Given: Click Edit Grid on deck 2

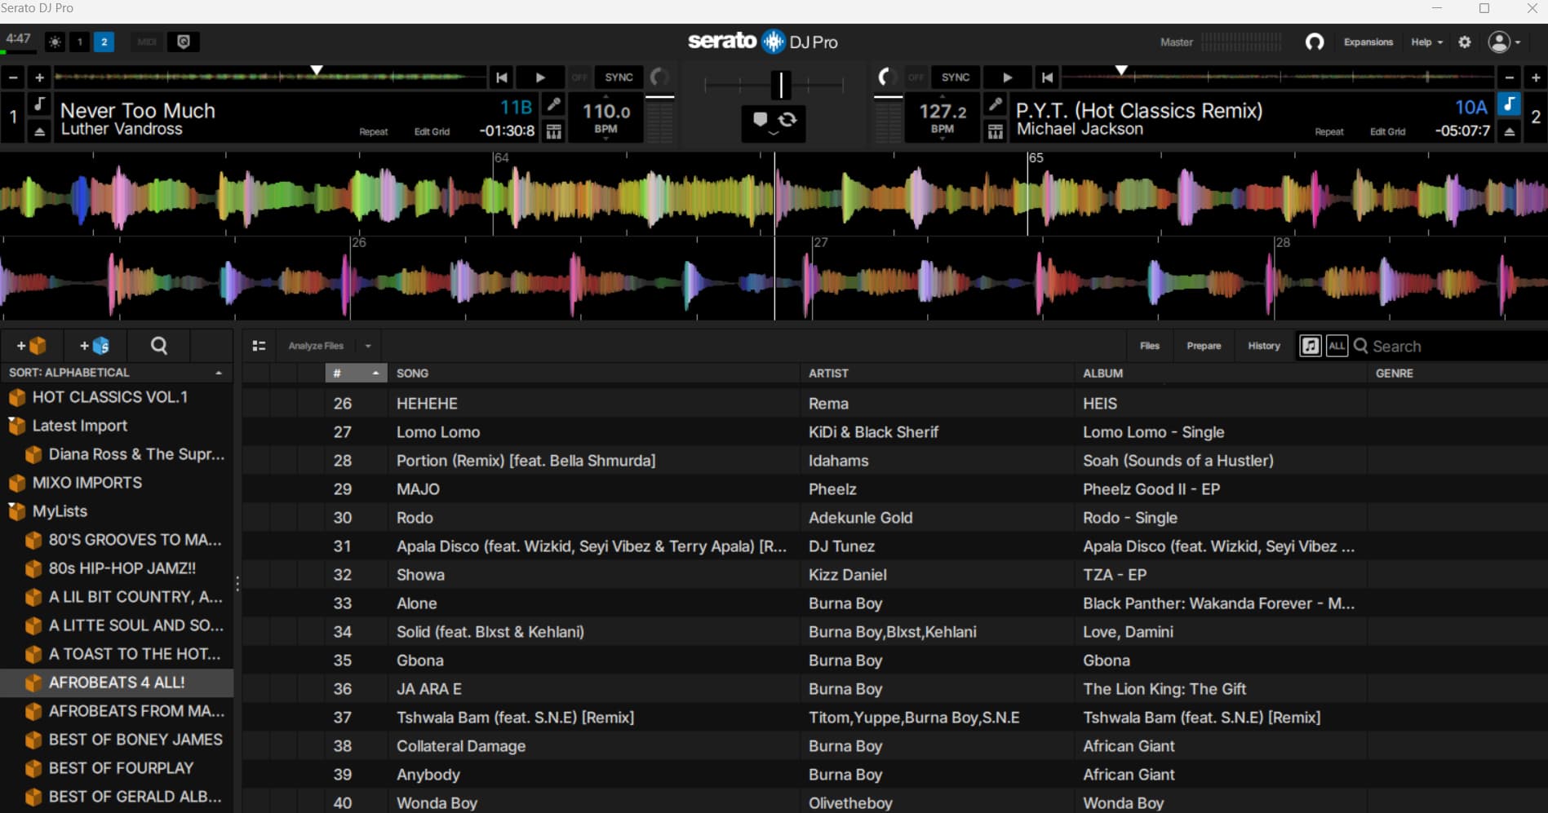Looking at the screenshot, I should click(1387, 132).
